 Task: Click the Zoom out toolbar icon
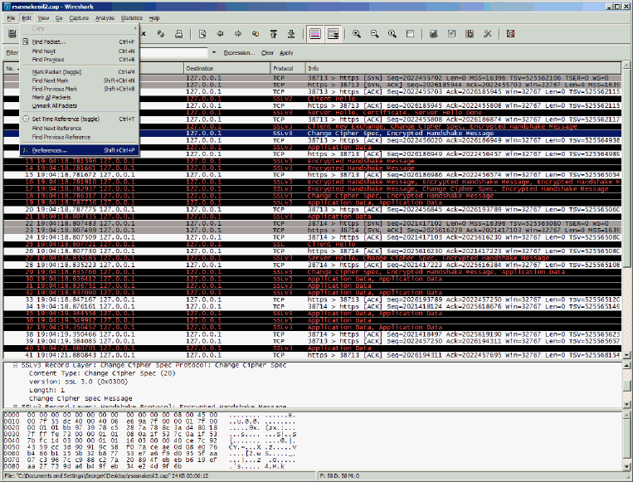point(375,34)
